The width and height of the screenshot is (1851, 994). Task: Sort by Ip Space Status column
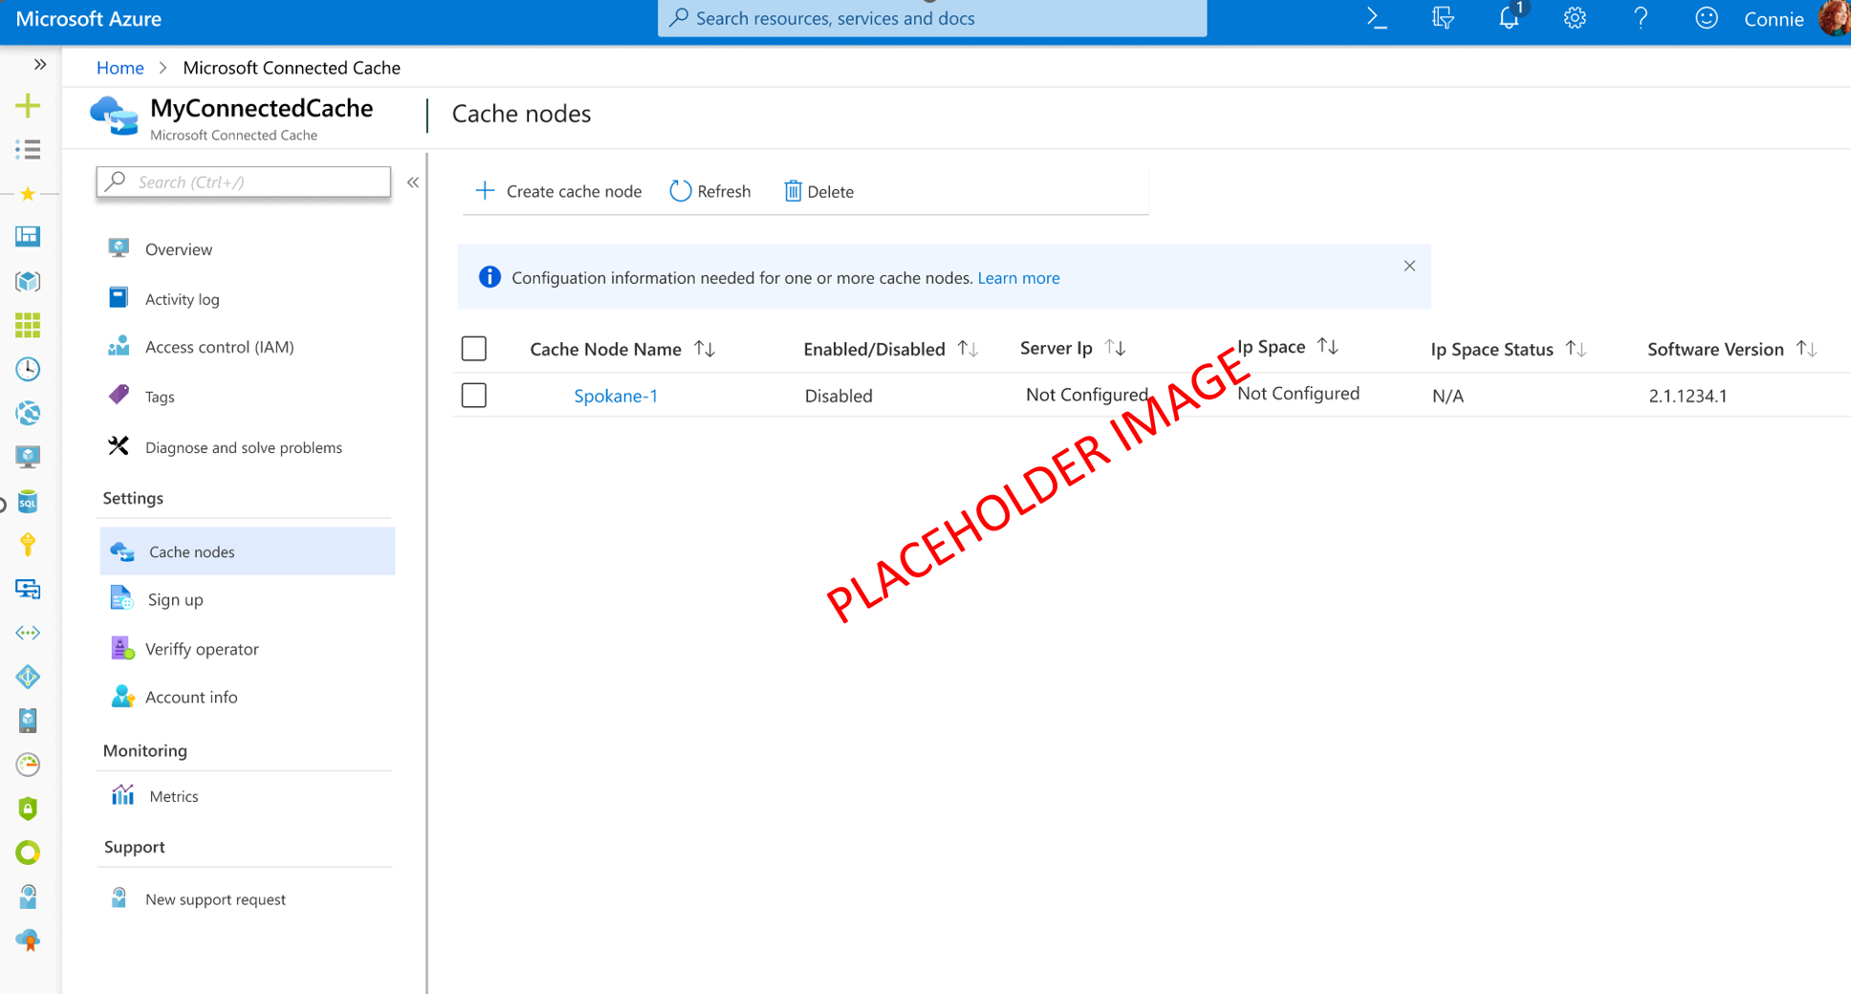[1577, 349]
